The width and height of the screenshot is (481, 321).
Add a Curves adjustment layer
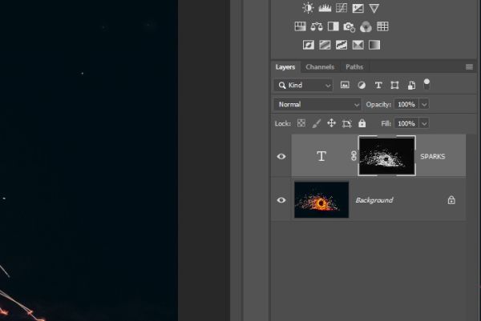pos(342,8)
